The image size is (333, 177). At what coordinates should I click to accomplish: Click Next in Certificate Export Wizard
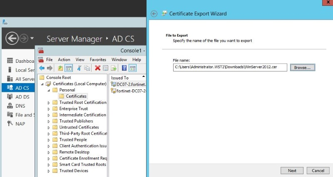[292, 171]
